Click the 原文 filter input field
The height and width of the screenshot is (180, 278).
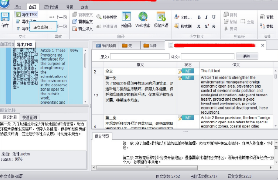coord(140,57)
